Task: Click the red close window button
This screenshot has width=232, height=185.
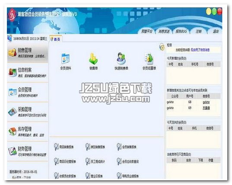Action: pyautogui.click(x=219, y=12)
